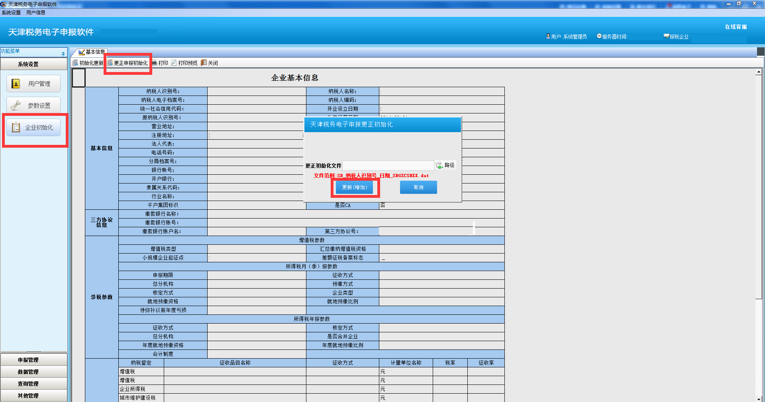Click the 在线客服 link
765x402 pixels.
pyautogui.click(x=736, y=27)
